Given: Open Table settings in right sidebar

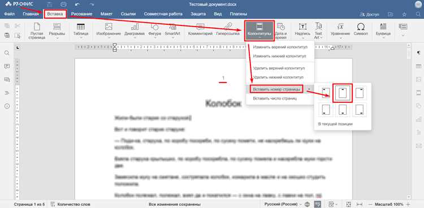Looking at the screenshot, I should coord(419,66).
